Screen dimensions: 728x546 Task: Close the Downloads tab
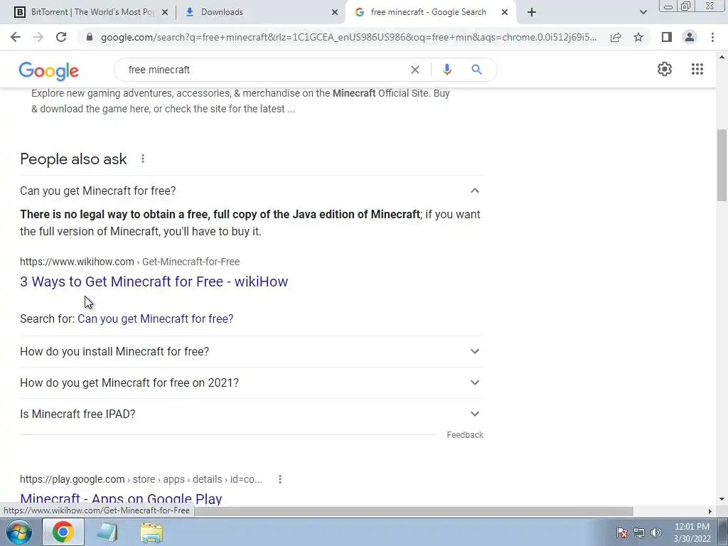(334, 13)
